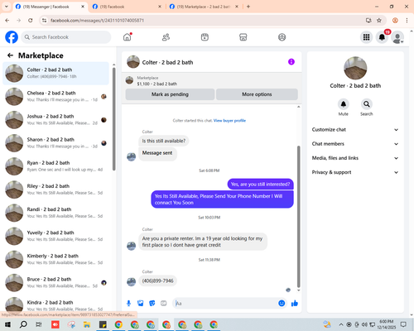Focus the Aa message input field

(x=225, y=304)
